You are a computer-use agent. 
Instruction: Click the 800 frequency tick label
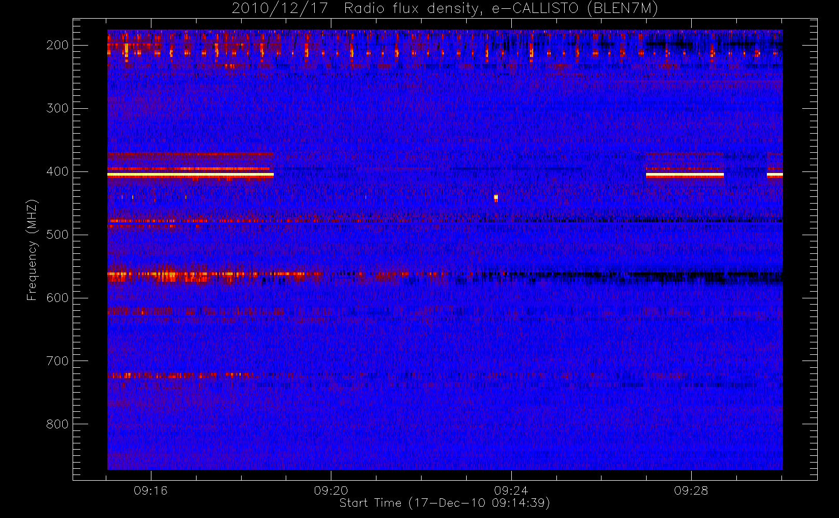pyautogui.click(x=58, y=424)
